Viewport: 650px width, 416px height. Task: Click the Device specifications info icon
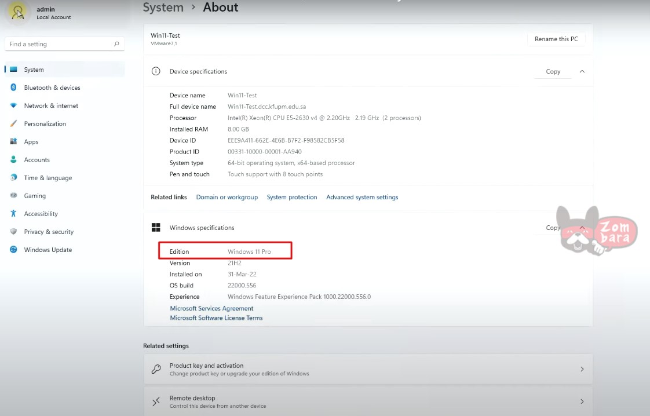pos(156,71)
